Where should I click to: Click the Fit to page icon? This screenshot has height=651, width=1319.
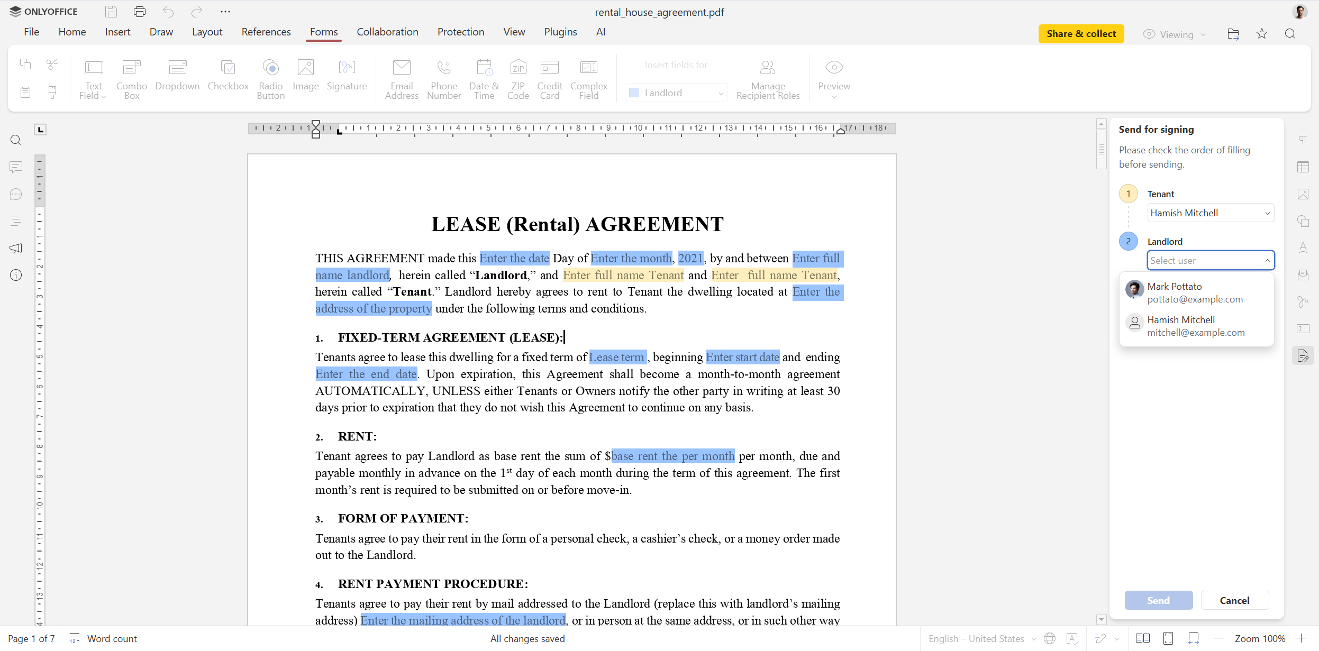1168,638
